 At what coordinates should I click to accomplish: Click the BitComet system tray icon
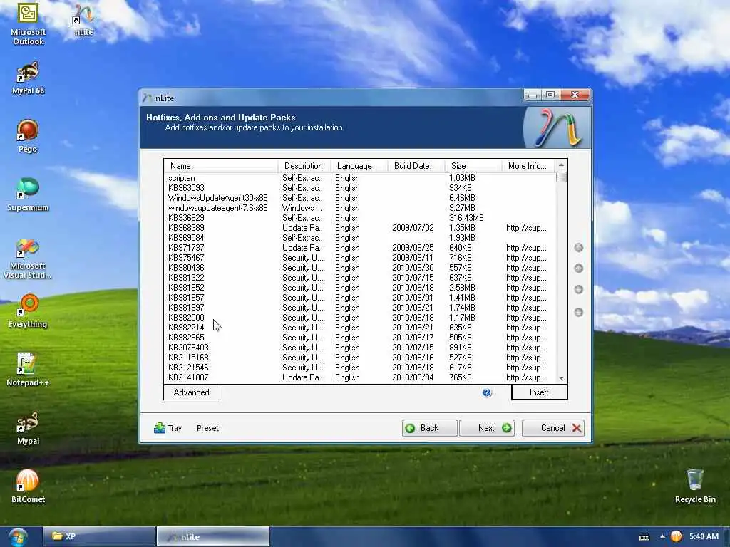click(677, 536)
